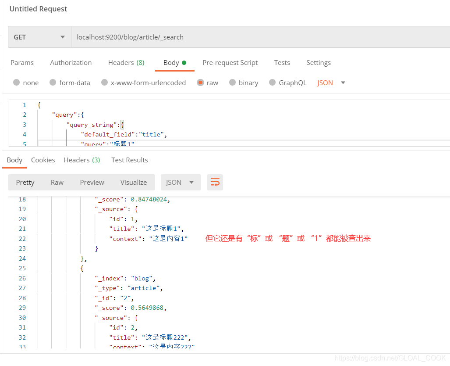Click response line "_id": "2"
This screenshot has width=450, height=366.
pos(114,298)
